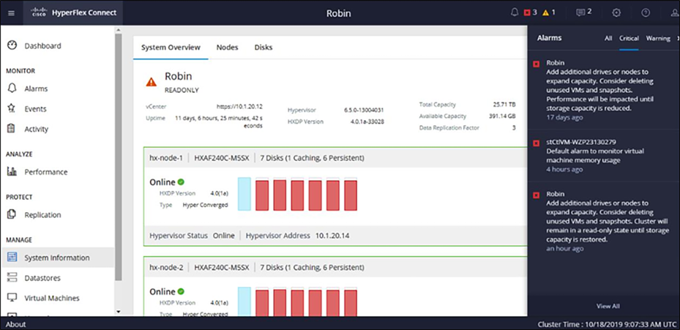Select the Critical alarms tab
680x330 pixels.
point(629,38)
